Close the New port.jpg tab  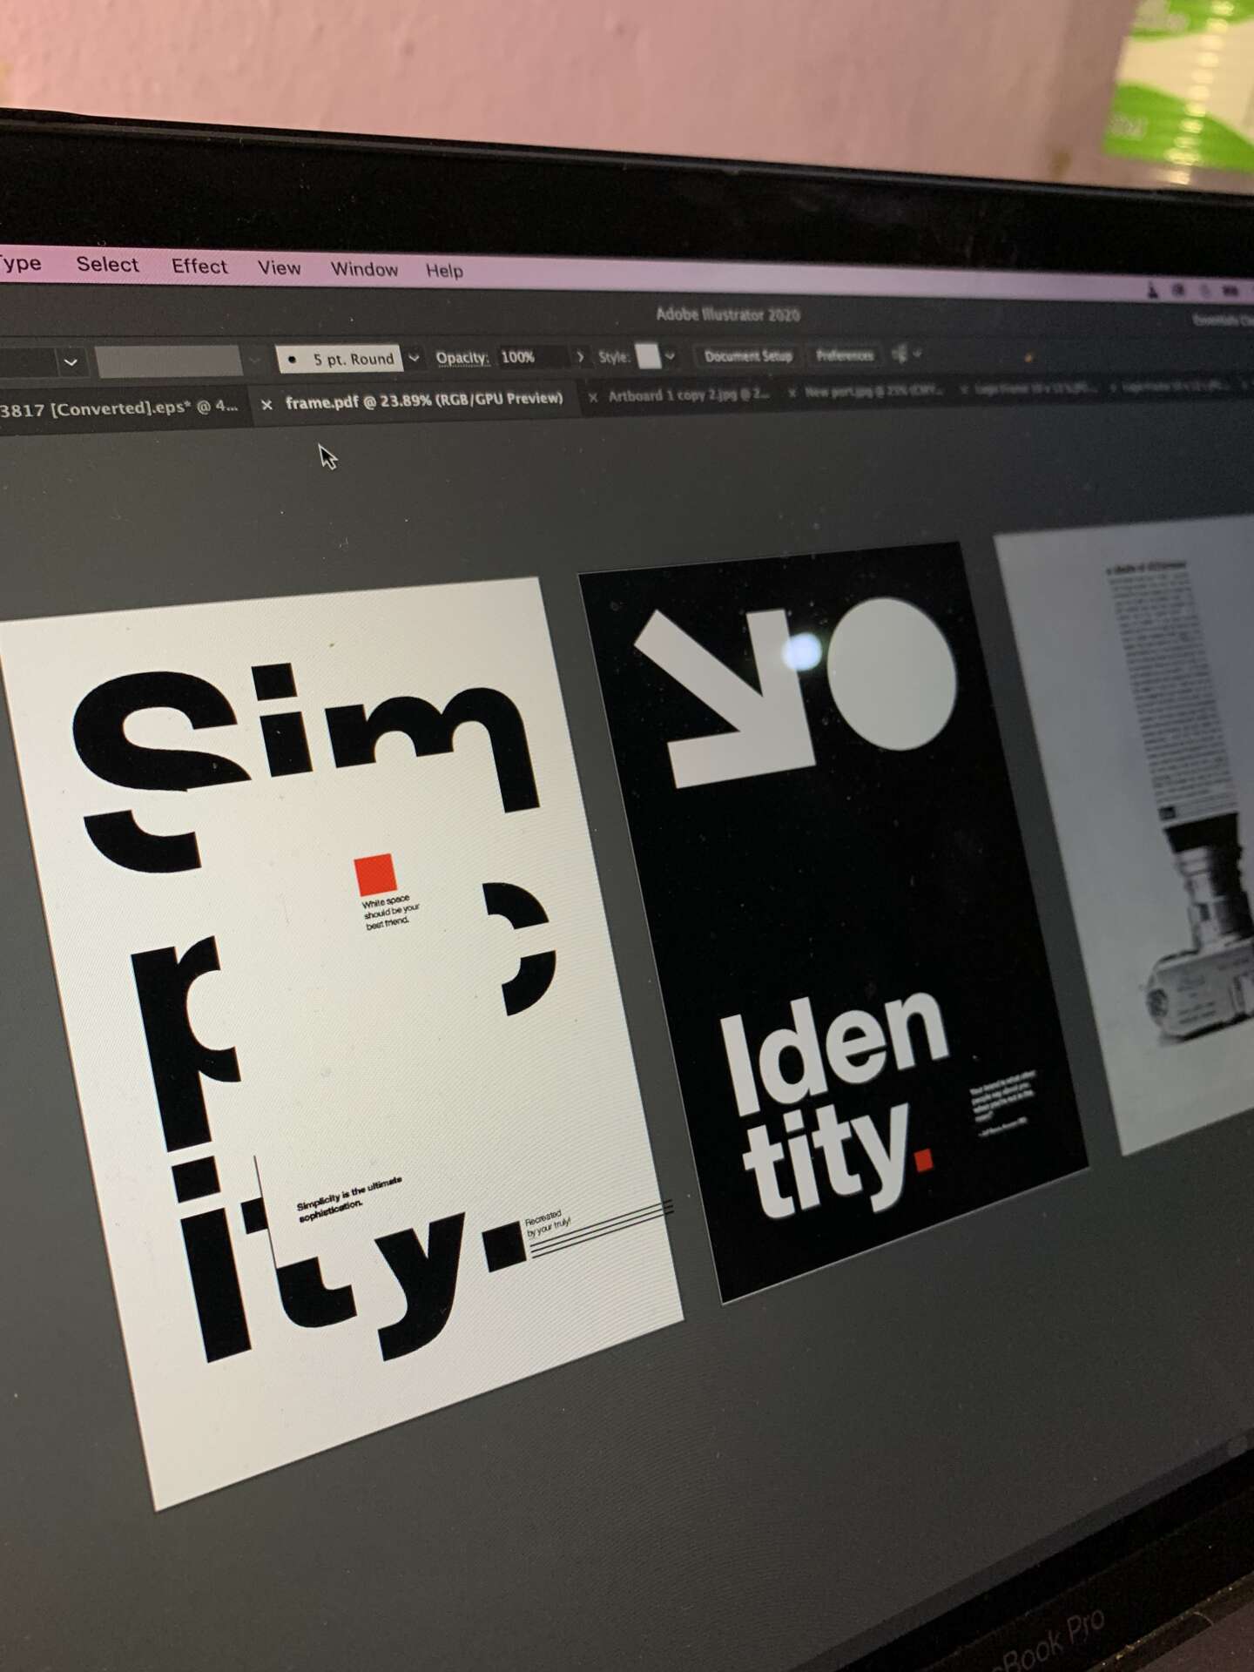792,393
